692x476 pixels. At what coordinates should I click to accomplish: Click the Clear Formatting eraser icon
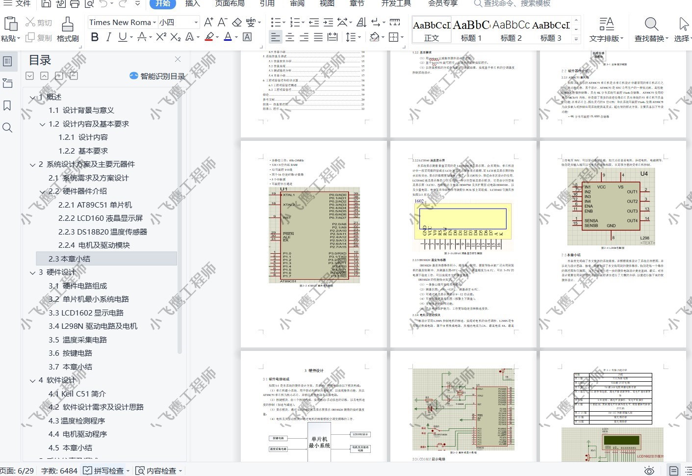click(237, 22)
